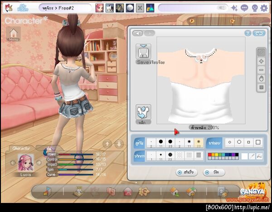Pick the purple color swatch
The height and width of the screenshot is (212, 272).
[233, 155]
